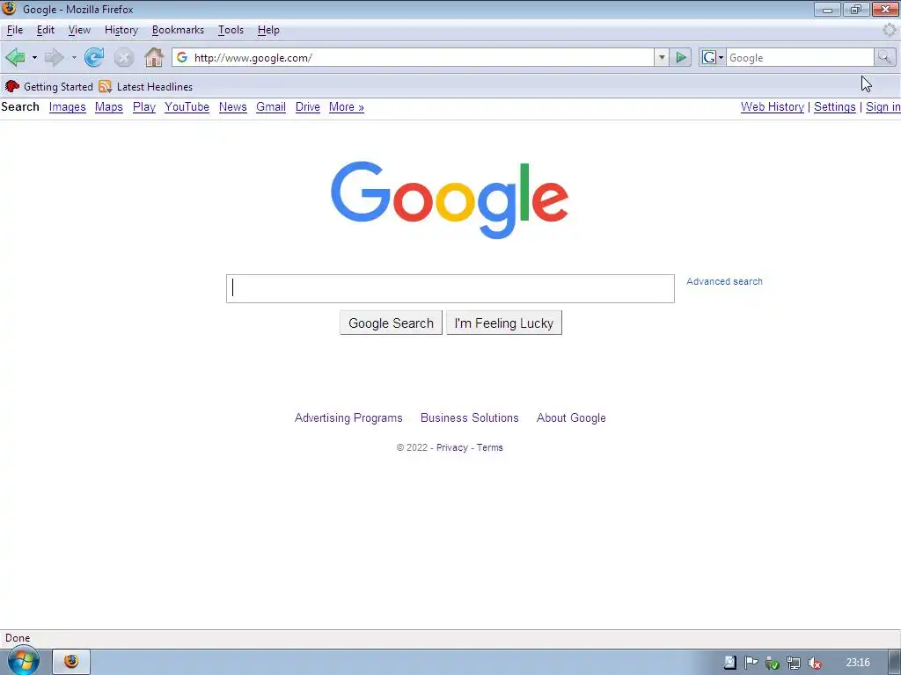Click the 23:16 clock in the taskbar
901x675 pixels.
coord(858,663)
